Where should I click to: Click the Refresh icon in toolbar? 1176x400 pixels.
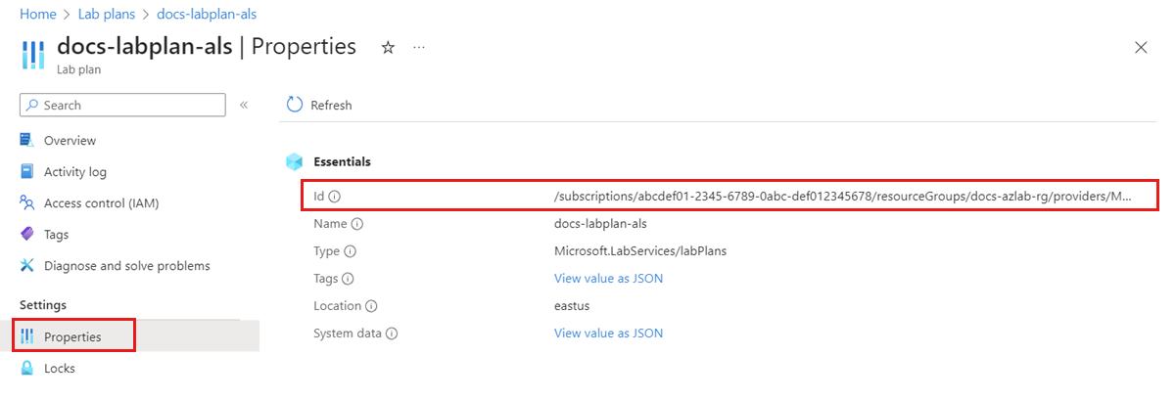point(294,105)
